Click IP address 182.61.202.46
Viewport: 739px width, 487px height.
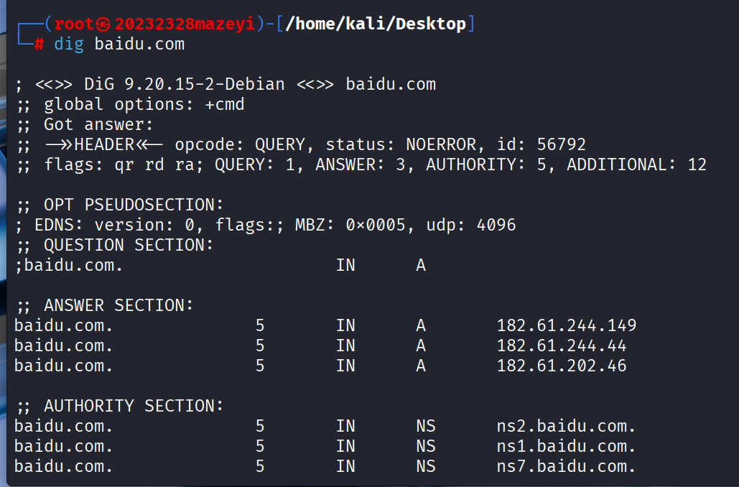[562, 366]
